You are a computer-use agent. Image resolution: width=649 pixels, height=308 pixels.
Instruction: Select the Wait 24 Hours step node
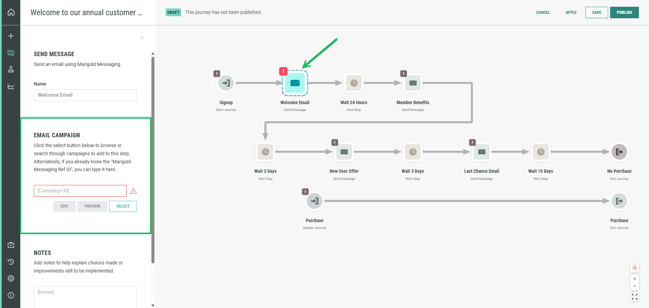point(354,83)
